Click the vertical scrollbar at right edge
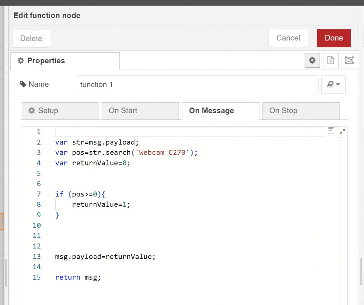 click(x=361, y=271)
